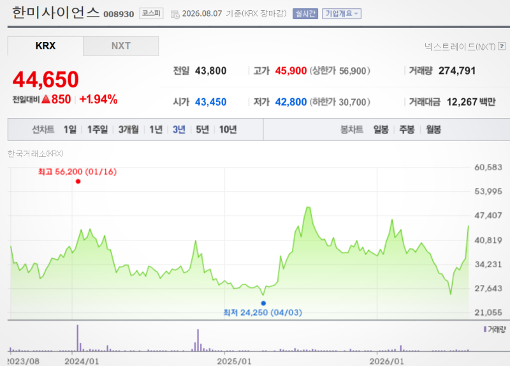Image resolution: width=510 pixels, height=366 pixels.
Task: Click the 시가 43,450 value
Action: point(211,102)
